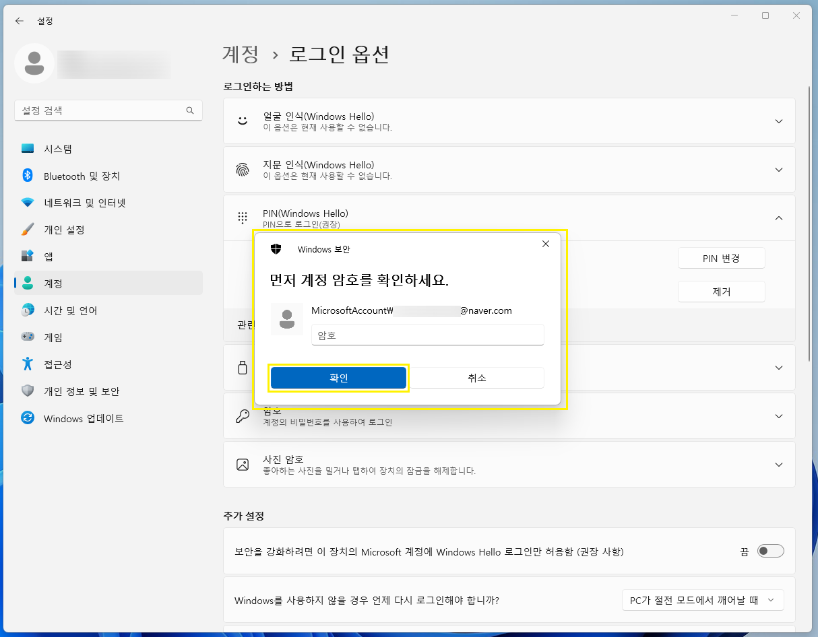Click the 암호 key icon

pyautogui.click(x=243, y=416)
